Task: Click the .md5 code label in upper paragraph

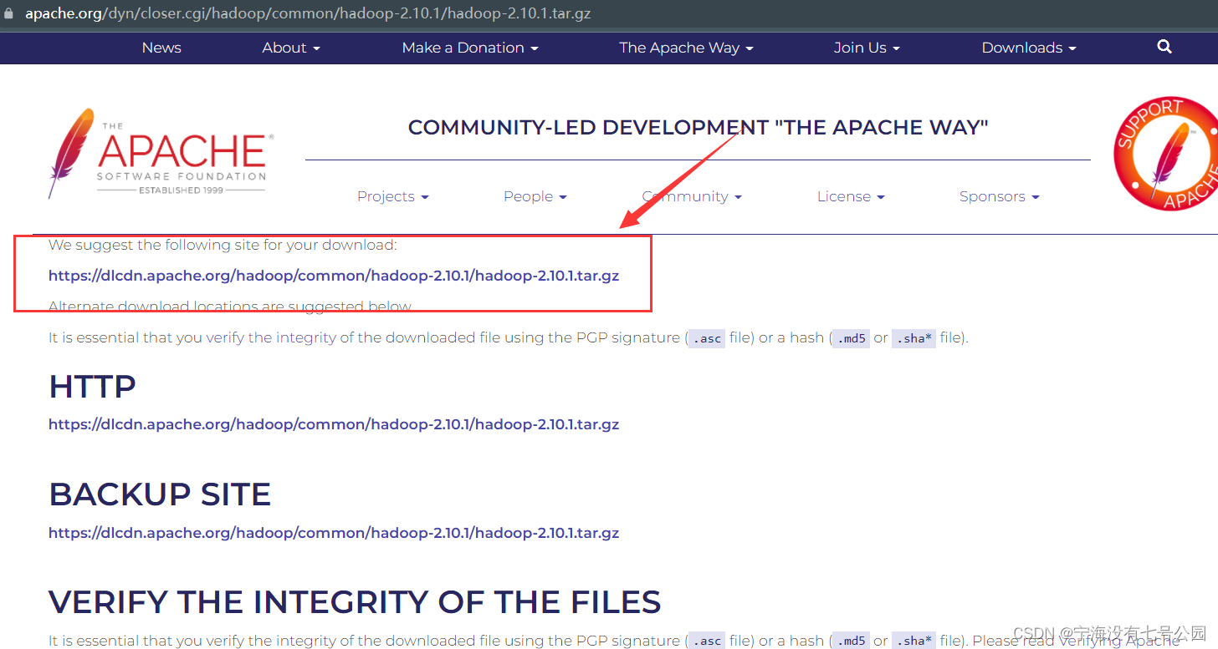Action: pos(851,338)
